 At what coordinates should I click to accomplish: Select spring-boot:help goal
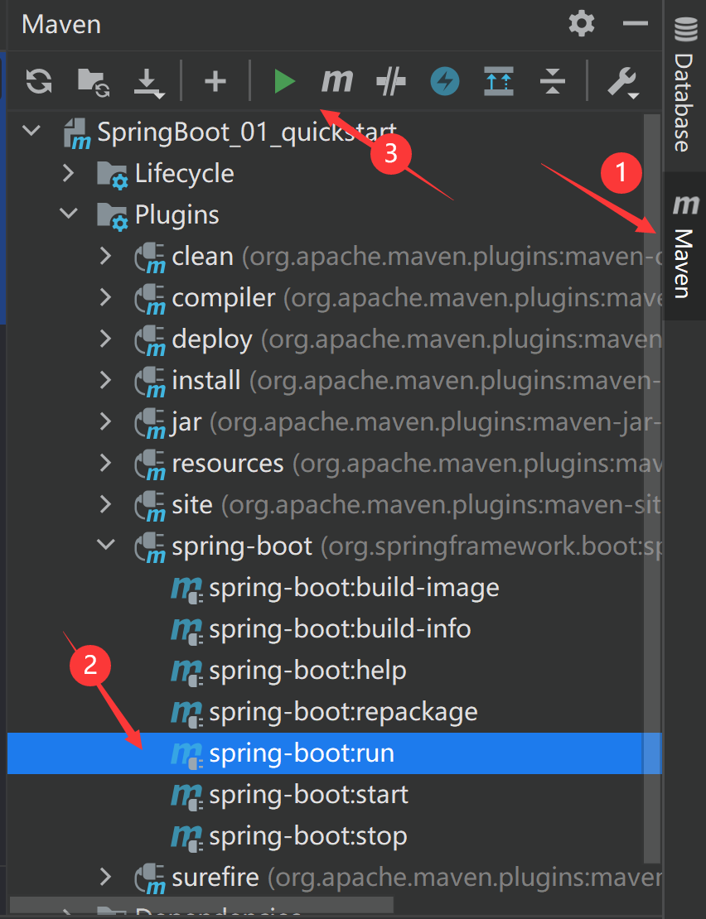[x=334, y=671]
